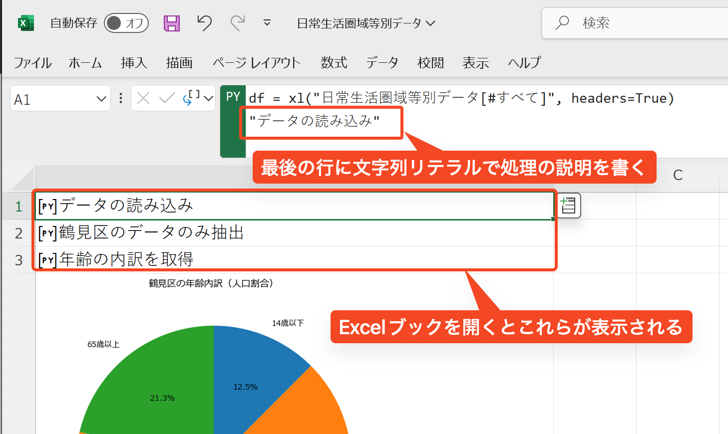Expand the 日常生活圏域等別データ file name dropdown
Image resolution: width=728 pixels, height=434 pixels.
point(430,23)
